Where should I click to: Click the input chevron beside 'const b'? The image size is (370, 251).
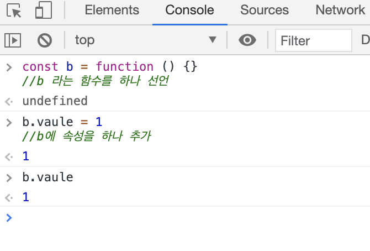click(x=8, y=67)
